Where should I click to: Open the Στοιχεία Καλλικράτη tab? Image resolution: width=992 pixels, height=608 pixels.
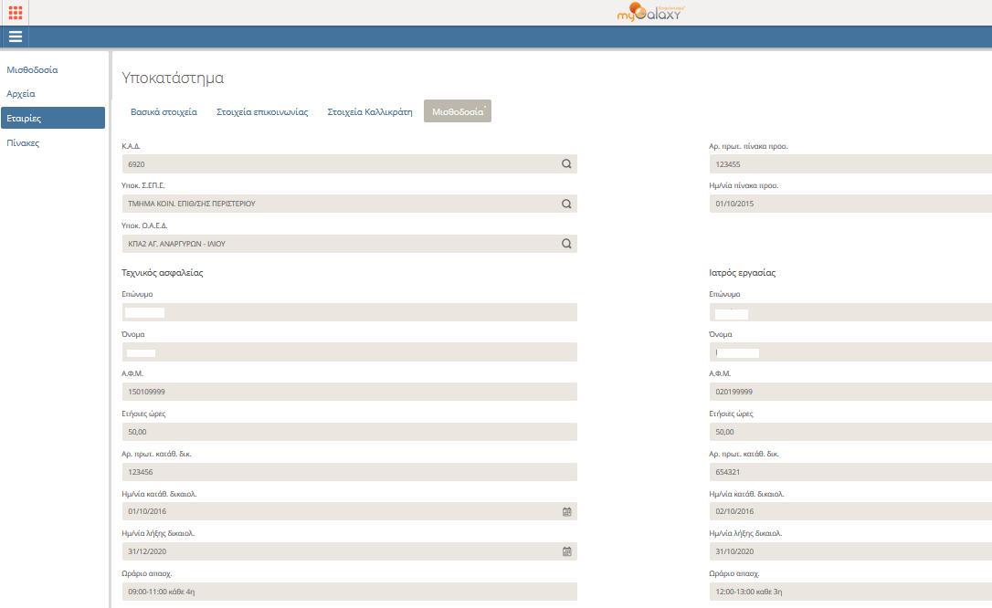370,111
